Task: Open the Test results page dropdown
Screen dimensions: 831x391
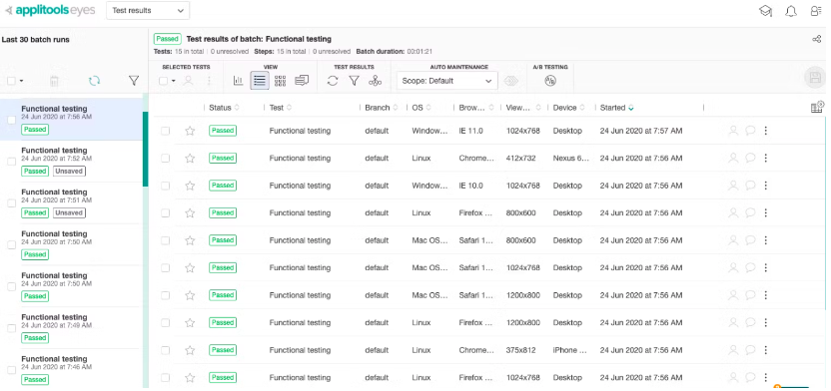Action: (x=148, y=11)
